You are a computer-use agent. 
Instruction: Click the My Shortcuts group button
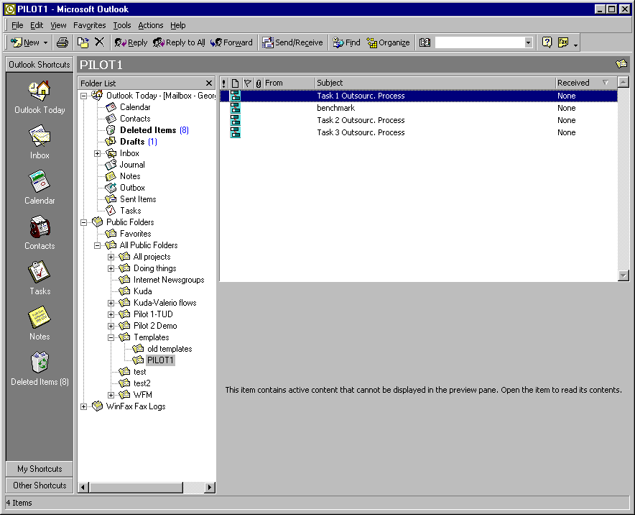(x=40, y=469)
